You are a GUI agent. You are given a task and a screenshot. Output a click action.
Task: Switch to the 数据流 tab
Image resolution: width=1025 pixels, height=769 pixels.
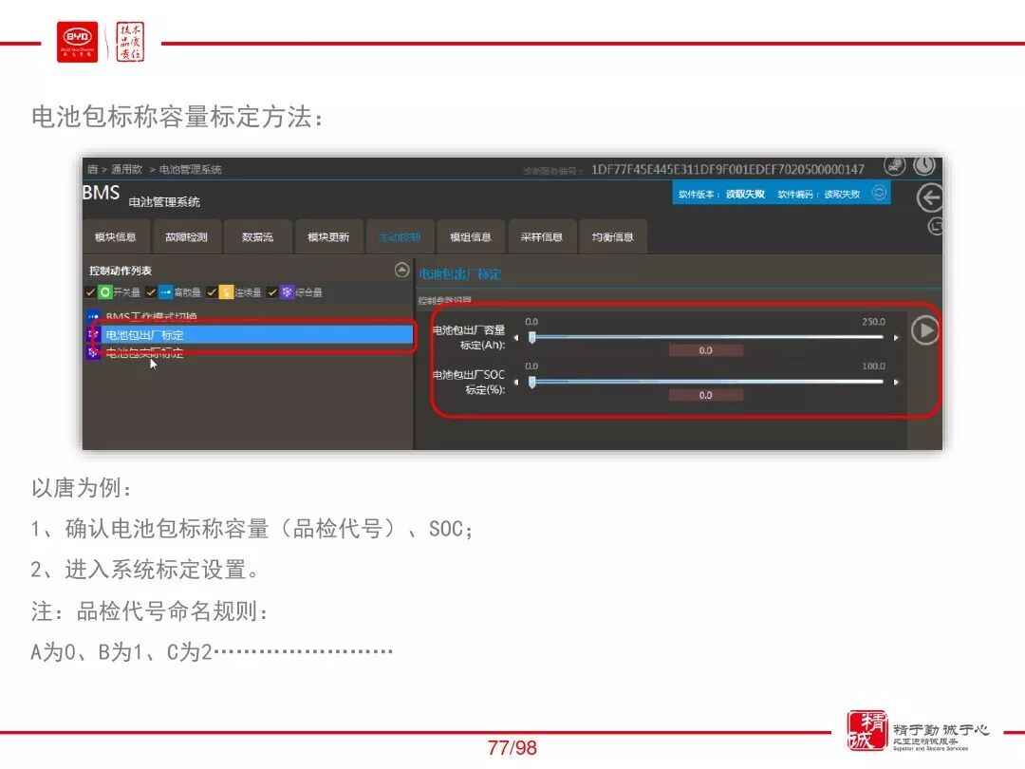tap(257, 236)
